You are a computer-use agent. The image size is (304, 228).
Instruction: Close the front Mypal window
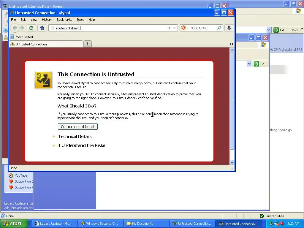click(231, 13)
